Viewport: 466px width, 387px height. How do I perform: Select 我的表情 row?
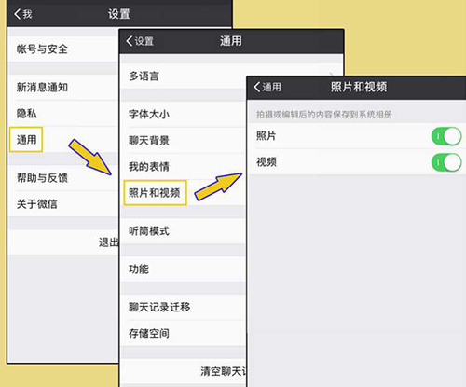click(184, 167)
